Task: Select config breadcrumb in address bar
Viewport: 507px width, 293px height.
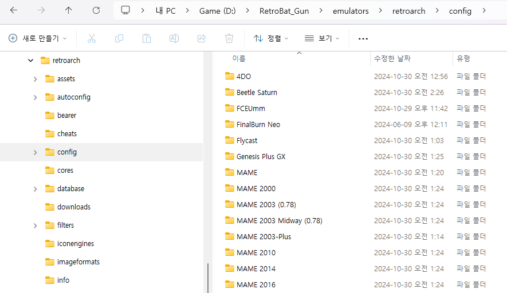Action: click(x=460, y=11)
